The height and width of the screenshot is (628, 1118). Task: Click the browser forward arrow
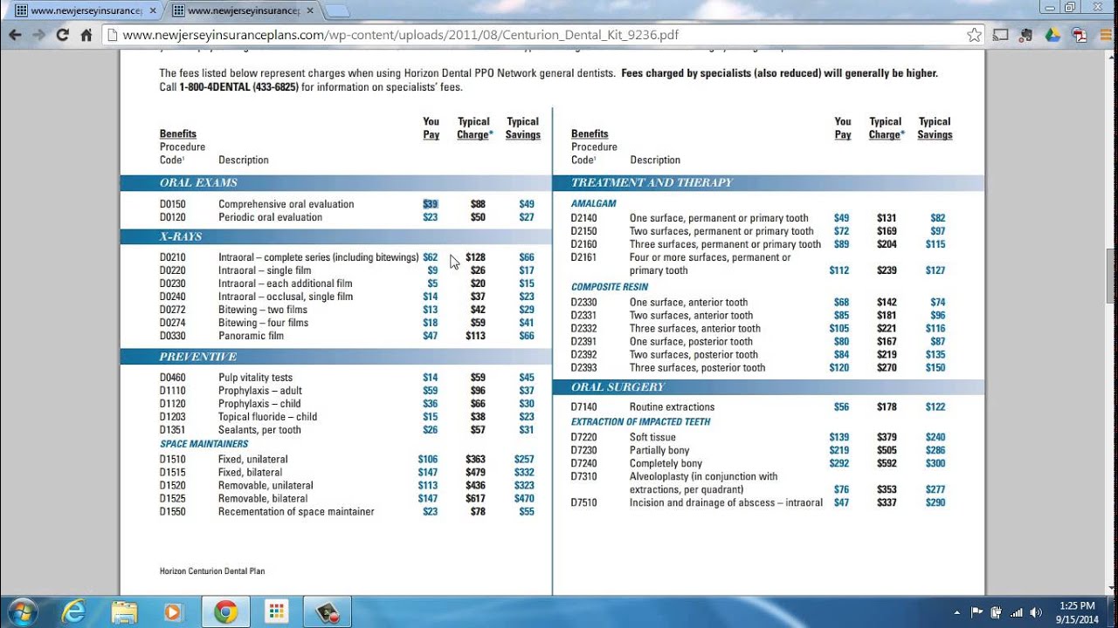pyautogui.click(x=38, y=35)
